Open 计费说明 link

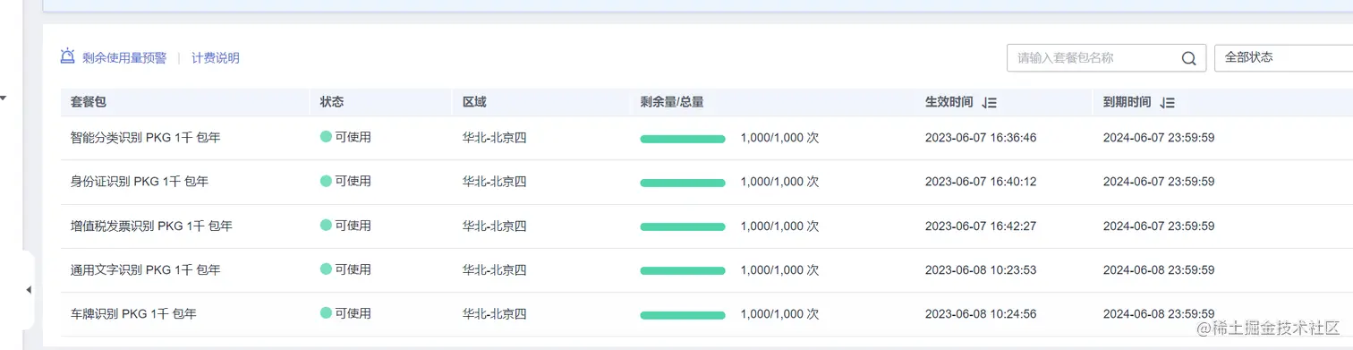216,57
